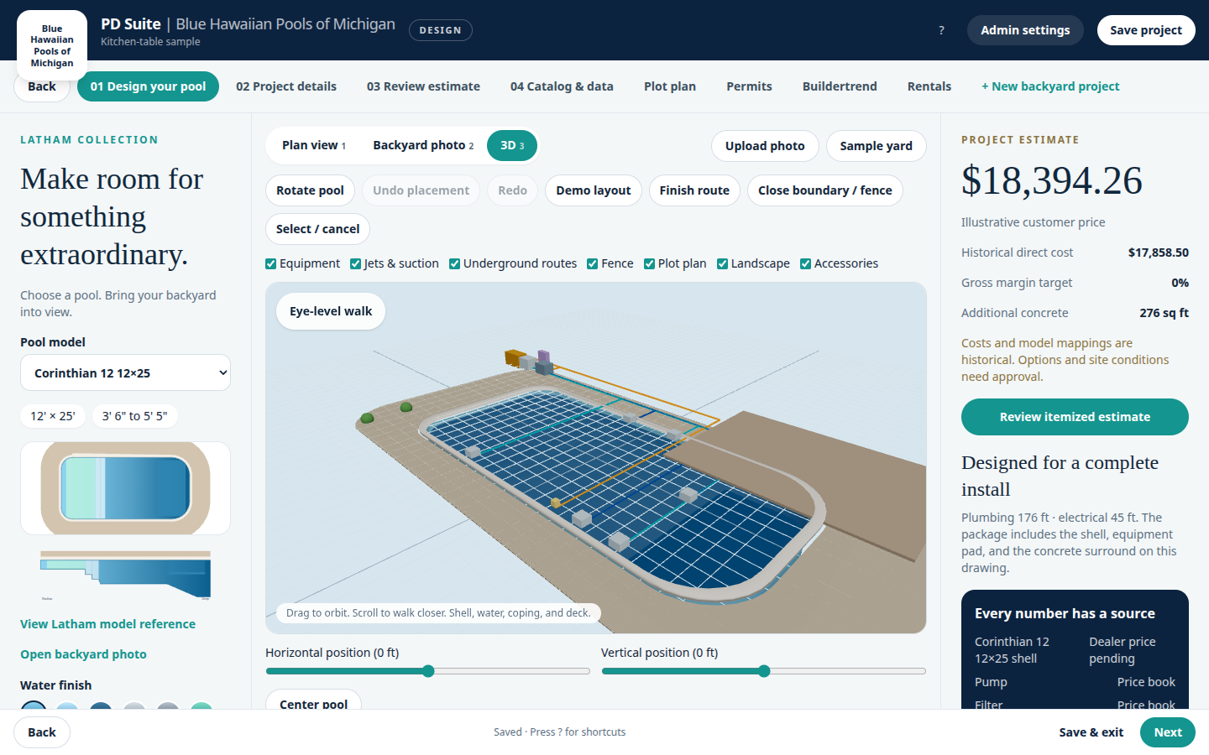Select the 3D view tab

[512, 145]
